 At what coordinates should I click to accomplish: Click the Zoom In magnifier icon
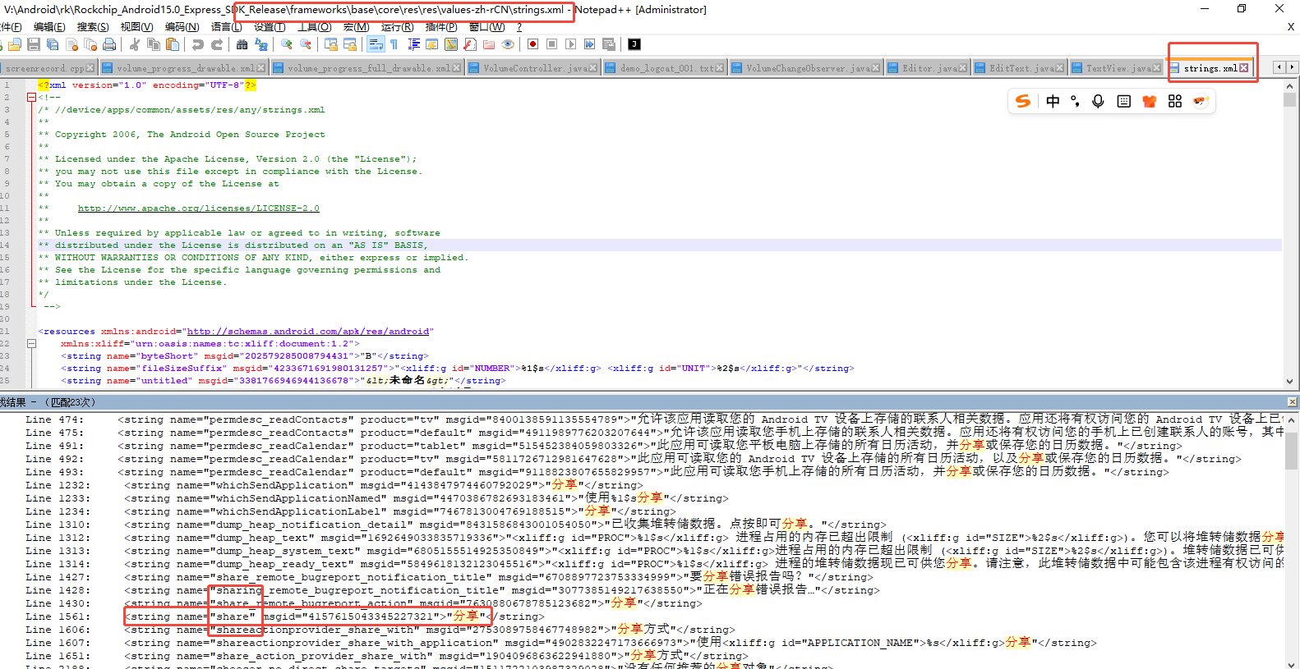[x=286, y=44]
